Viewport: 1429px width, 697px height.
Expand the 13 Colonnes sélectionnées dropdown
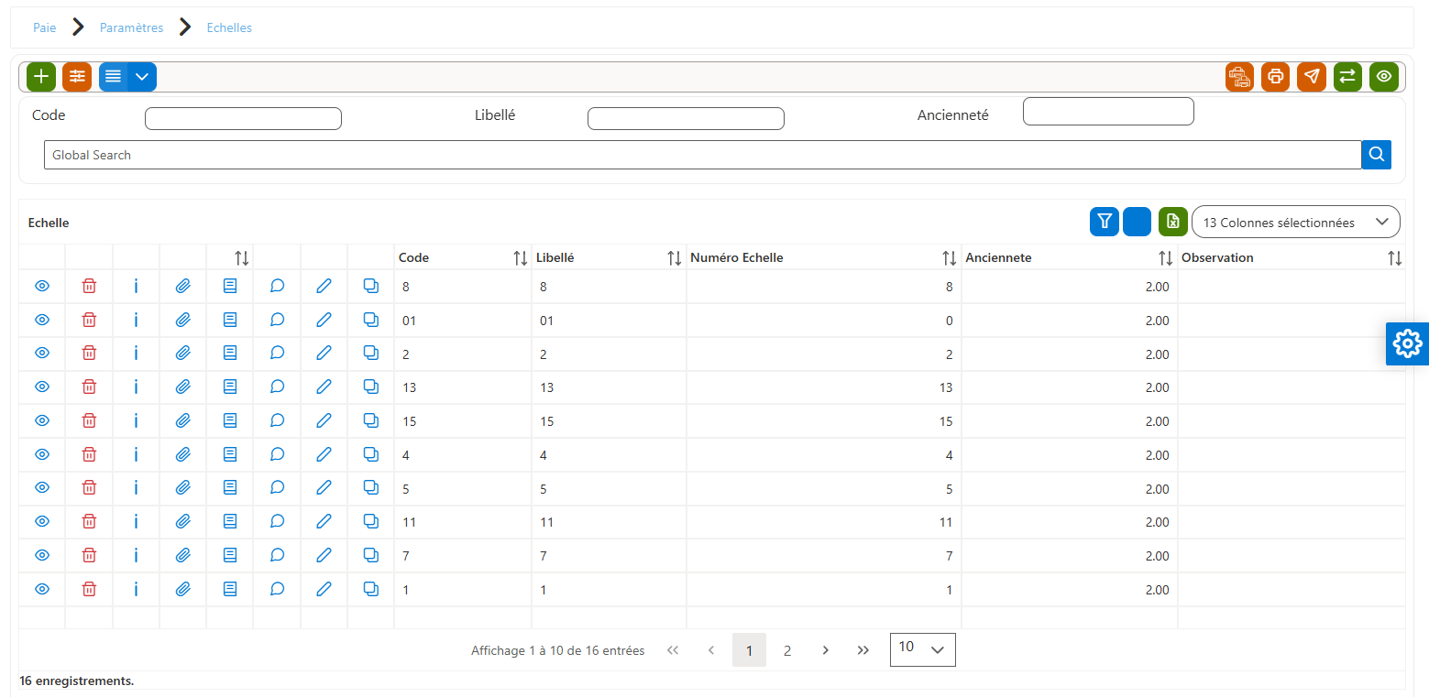click(1296, 222)
